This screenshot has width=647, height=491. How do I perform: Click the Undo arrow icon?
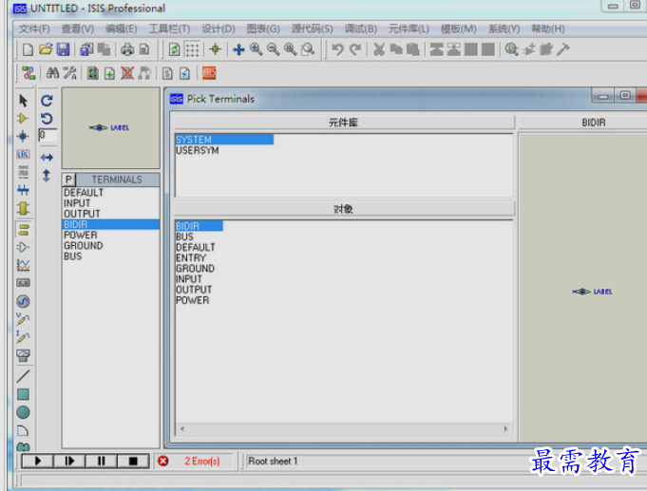(x=337, y=49)
